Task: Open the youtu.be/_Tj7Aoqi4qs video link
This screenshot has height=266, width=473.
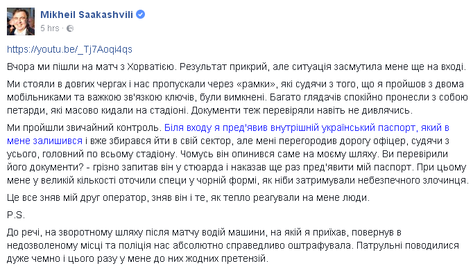Action: tap(69, 49)
